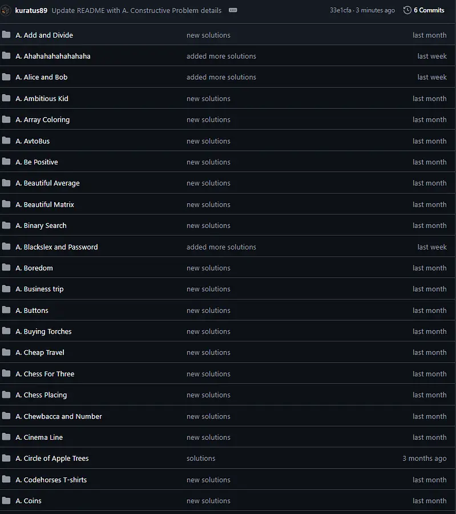
Task: Open the A. Chewbacca and Number directory
Action: click(59, 416)
